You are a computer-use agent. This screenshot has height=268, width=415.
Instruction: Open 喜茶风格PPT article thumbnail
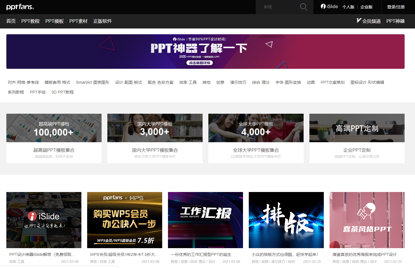point(367,220)
